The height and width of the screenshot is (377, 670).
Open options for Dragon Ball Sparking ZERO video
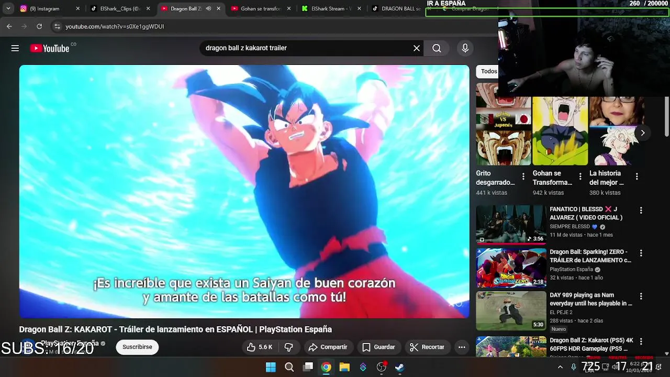(x=641, y=253)
